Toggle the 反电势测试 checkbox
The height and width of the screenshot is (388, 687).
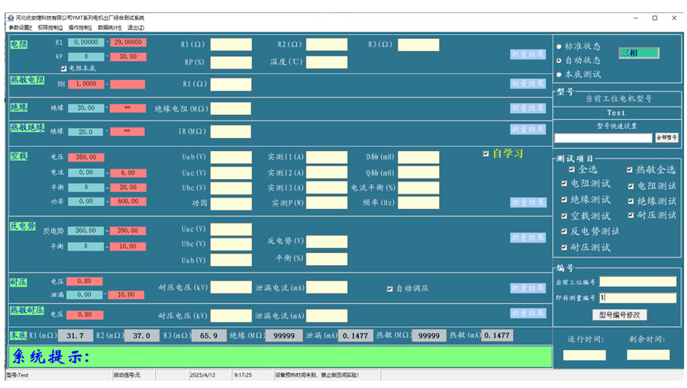pos(565,231)
